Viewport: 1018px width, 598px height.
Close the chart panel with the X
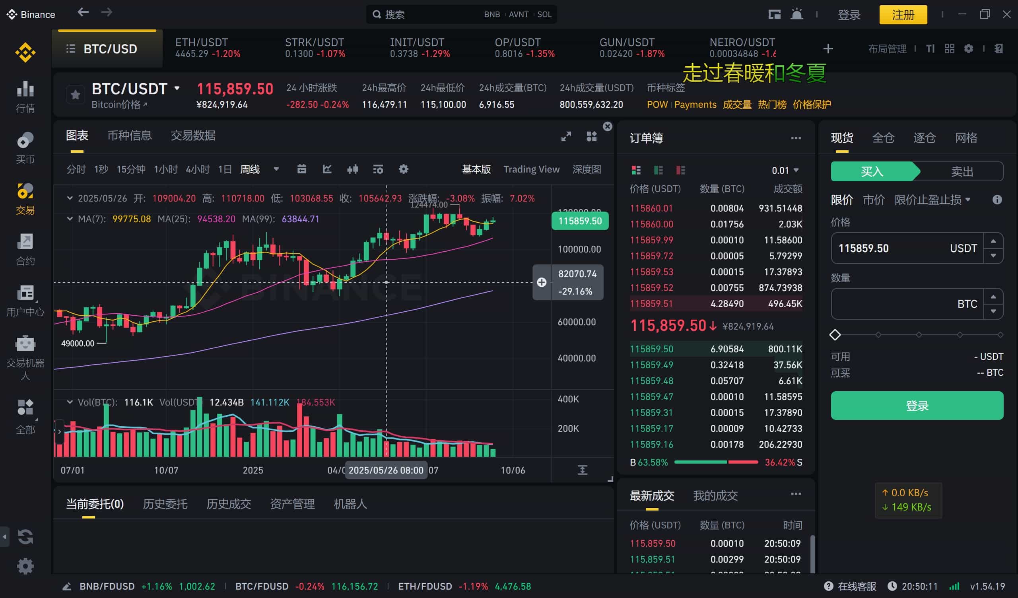607,126
